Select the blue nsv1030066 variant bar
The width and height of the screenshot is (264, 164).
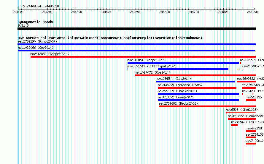[x=136, y=51]
